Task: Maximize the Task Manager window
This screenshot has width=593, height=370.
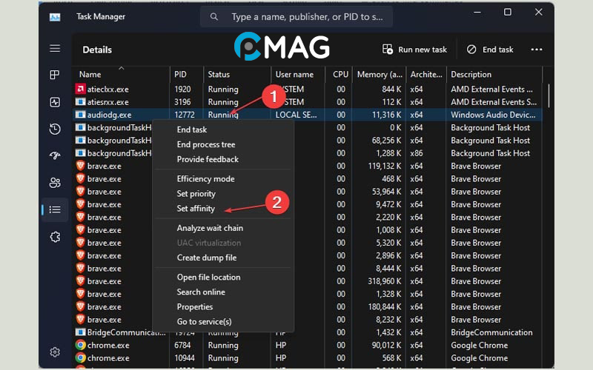Action: pyautogui.click(x=508, y=12)
